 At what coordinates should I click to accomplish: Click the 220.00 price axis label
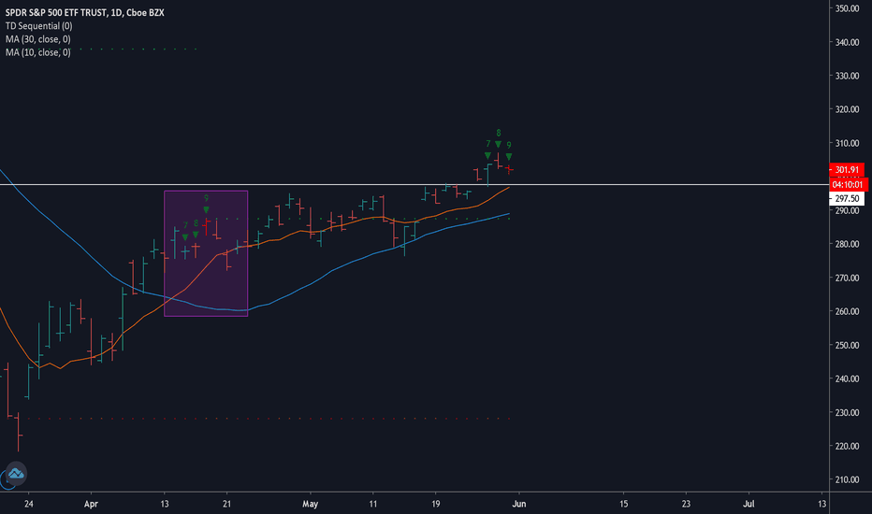[x=847, y=446]
